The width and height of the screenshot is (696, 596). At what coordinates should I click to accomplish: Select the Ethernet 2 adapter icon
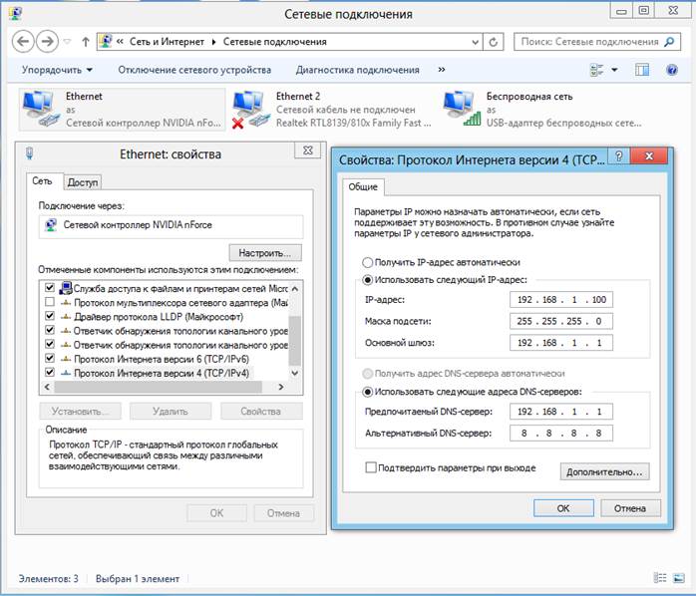click(251, 110)
